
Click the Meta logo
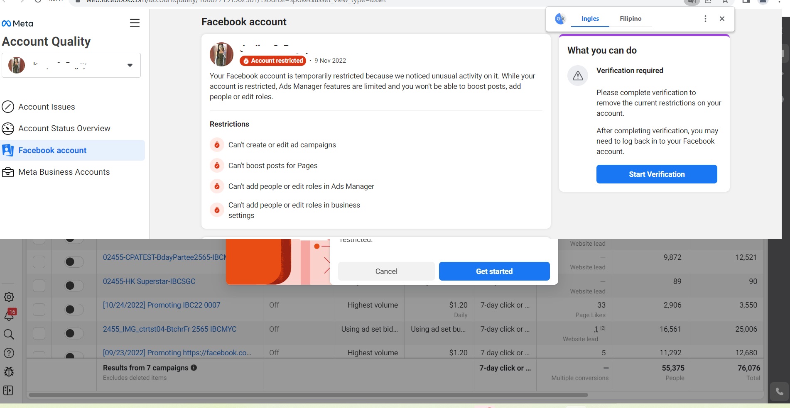coord(17,24)
